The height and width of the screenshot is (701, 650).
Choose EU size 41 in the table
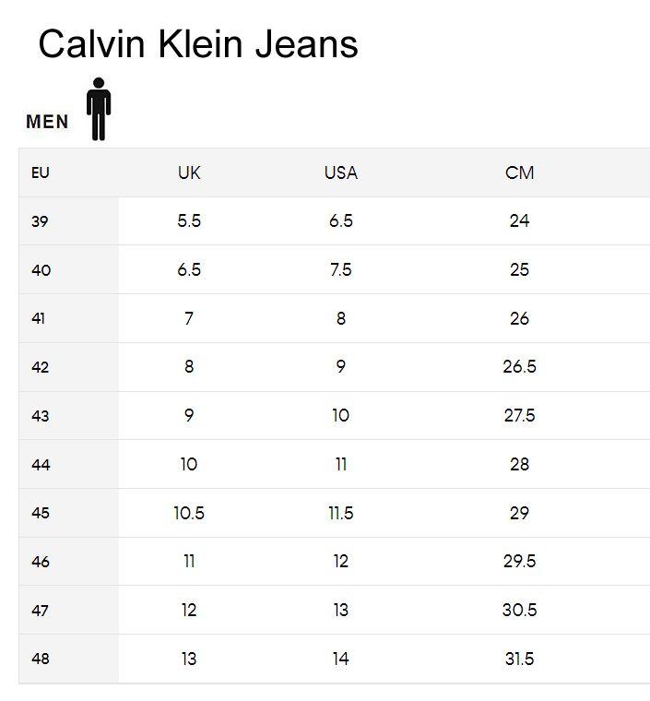pos(38,318)
